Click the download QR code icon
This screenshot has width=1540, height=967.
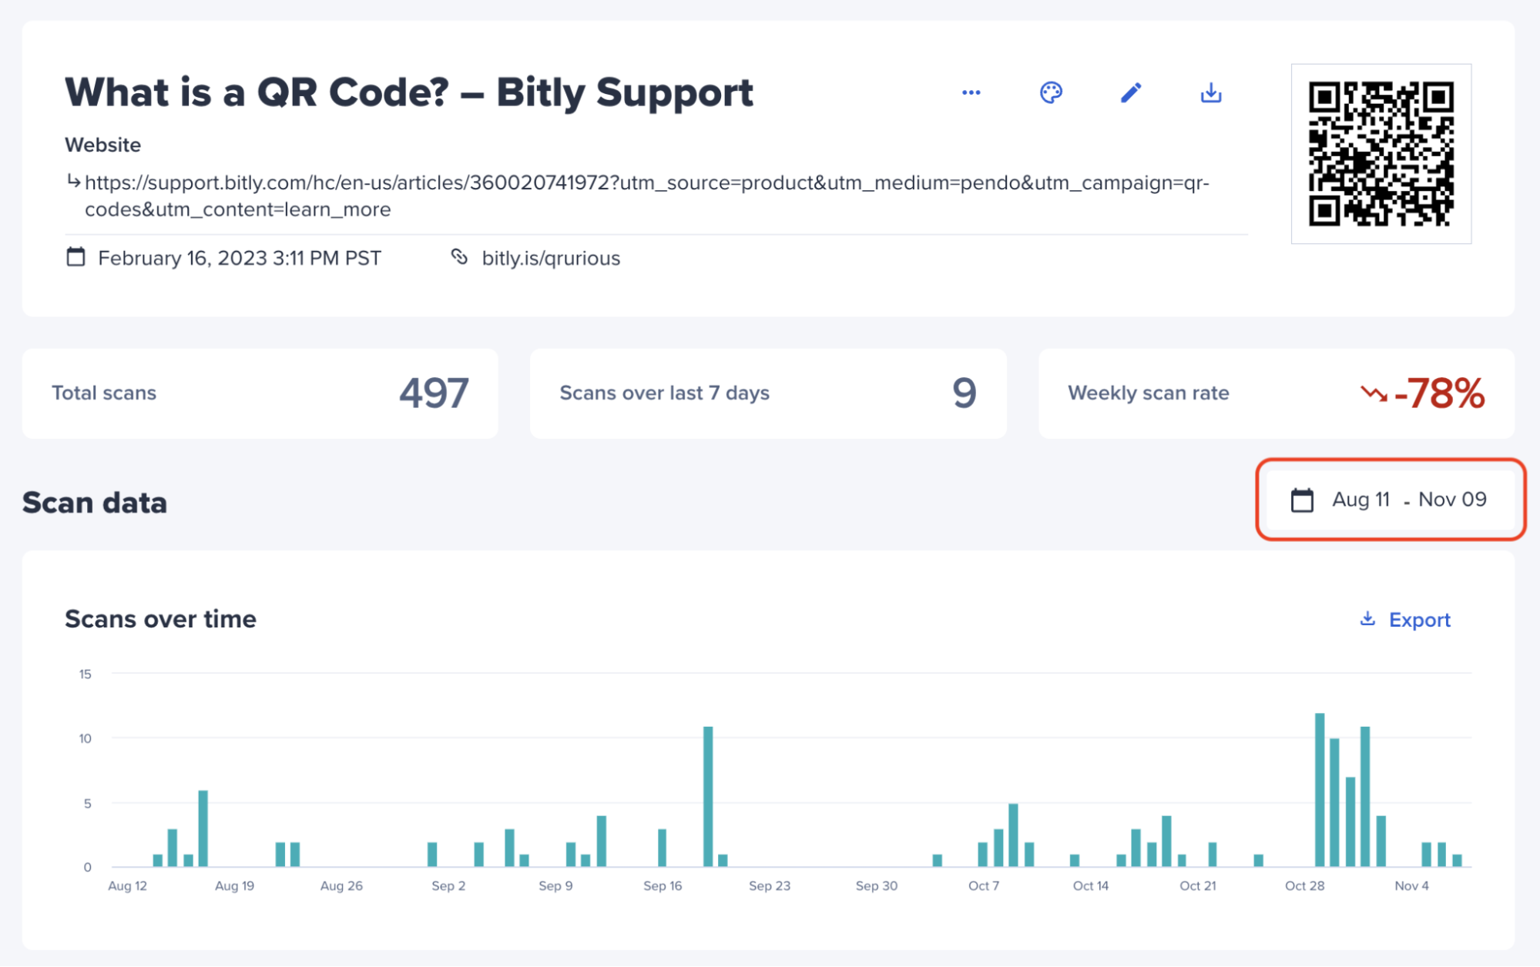1210,92
